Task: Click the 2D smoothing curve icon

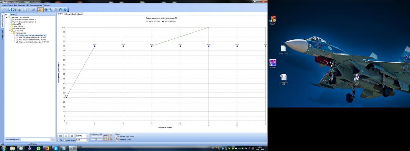Action: coord(108,137)
